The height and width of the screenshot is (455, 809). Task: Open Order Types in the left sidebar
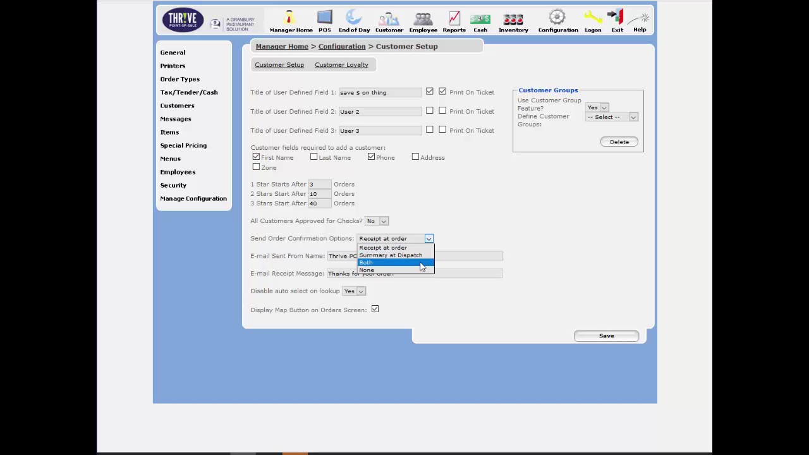click(179, 79)
